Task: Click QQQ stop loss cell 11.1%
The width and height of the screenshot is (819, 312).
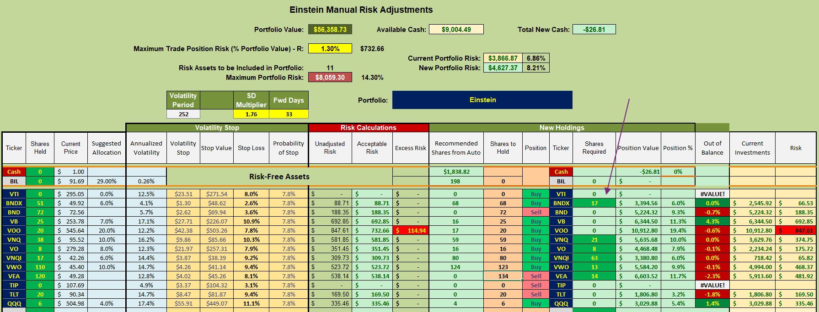Action: [251, 303]
